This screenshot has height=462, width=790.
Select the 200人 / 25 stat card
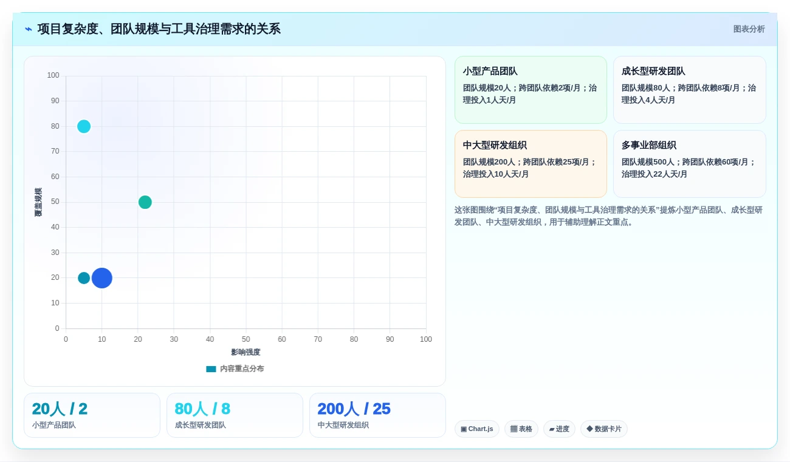coord(377,415)
